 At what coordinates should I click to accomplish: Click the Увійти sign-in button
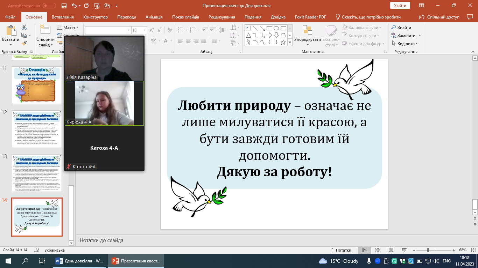[x=400, y=6]
